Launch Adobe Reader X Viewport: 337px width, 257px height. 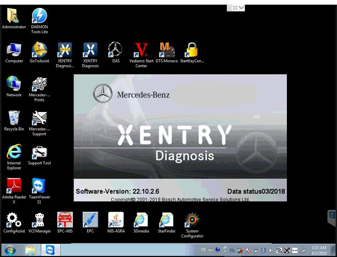pos(14,191)
